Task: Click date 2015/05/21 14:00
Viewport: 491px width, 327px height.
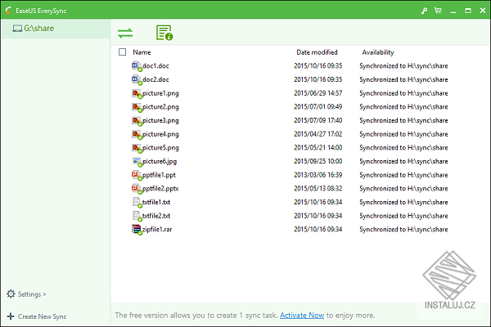Action: point(318,148)
